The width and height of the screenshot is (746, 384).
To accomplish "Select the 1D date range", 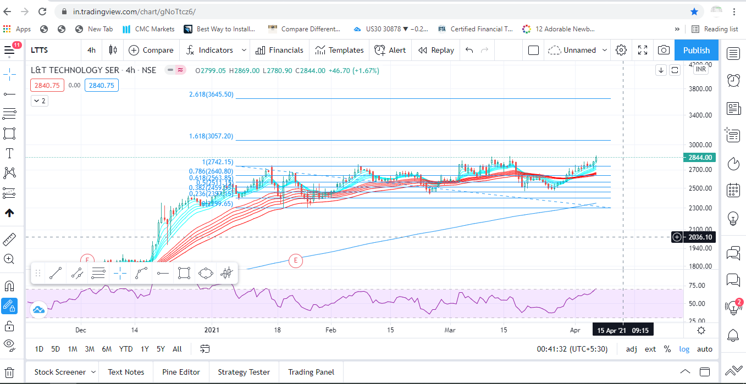I will 39,349.
